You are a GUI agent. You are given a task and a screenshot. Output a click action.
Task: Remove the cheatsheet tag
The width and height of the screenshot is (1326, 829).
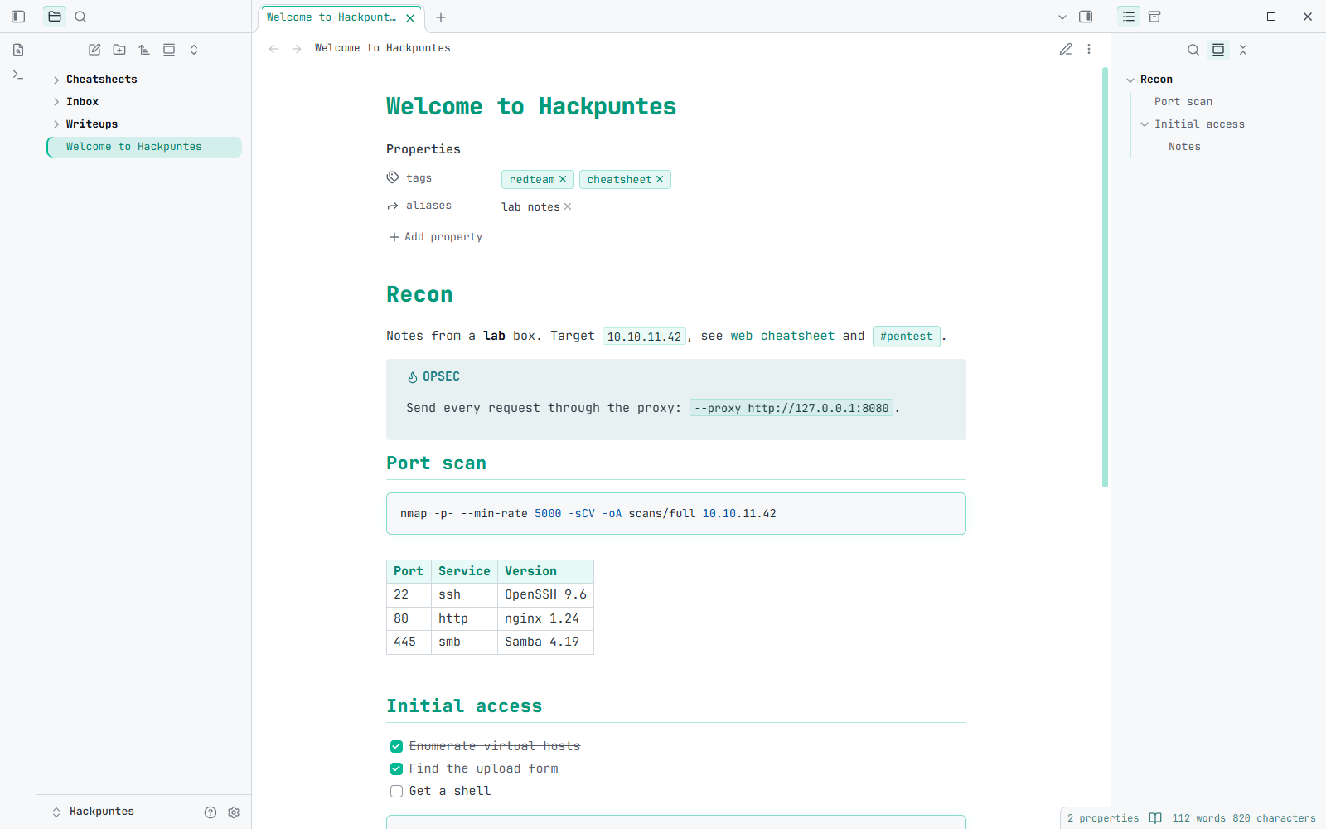[660, 179]
